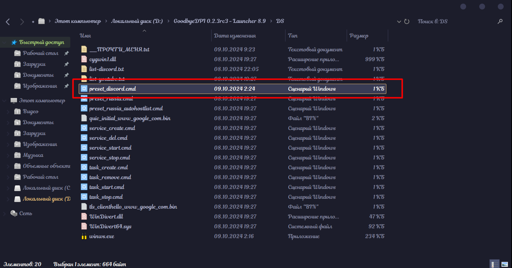The width and height of the screenshot is (512, 268).
Task: Click the cygwin1.dll file icon
Action: pos(84,59)
